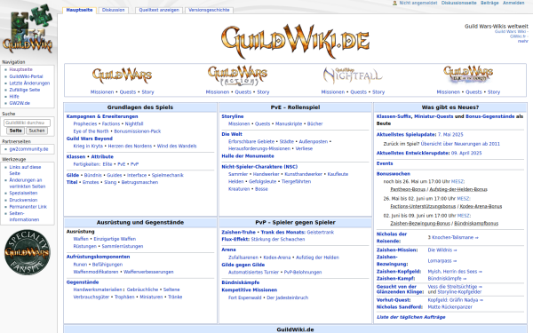Screen dimensions: 533x333
Task: Open the Guild Wars Beyond link
Action: point(90,139)
